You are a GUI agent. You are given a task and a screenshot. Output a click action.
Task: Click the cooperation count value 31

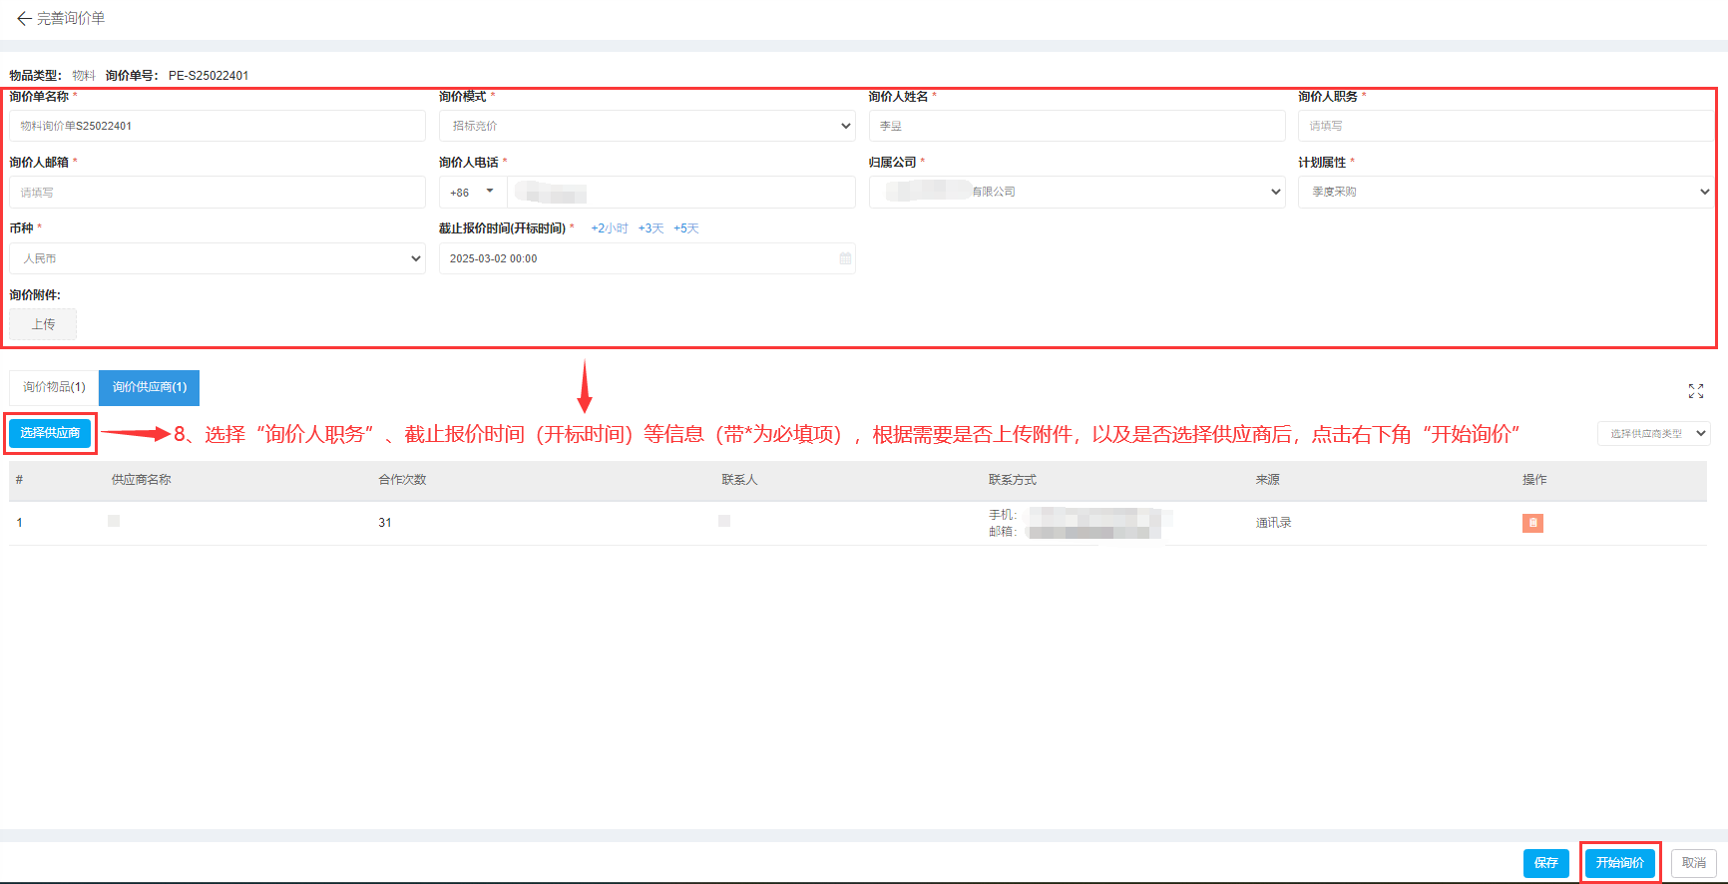(385, 523)
